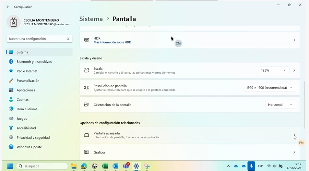Click the settings page vertical scrollbar
309x171 pixels.
pyautogui.click(x=305, y=104)
